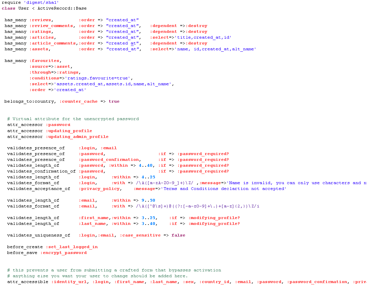Image resolution: width=367 pixels, height=293 pixels.
Task: Click the 'digest/sha1' string on require line
Action: point(41,2)
